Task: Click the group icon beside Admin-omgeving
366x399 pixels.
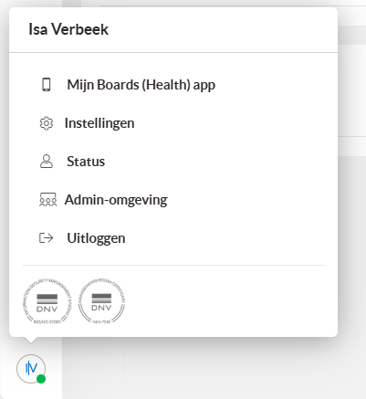Action: [47, 200]
